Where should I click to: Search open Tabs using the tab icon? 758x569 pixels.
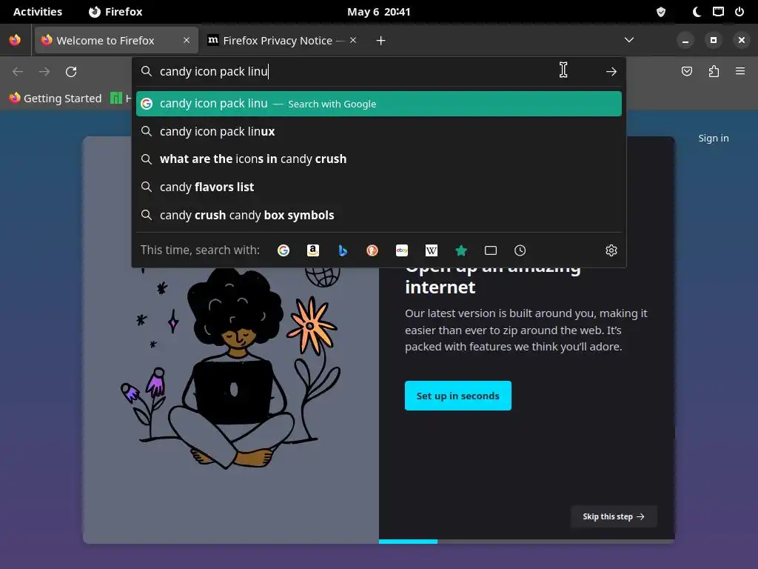point(491,250)
